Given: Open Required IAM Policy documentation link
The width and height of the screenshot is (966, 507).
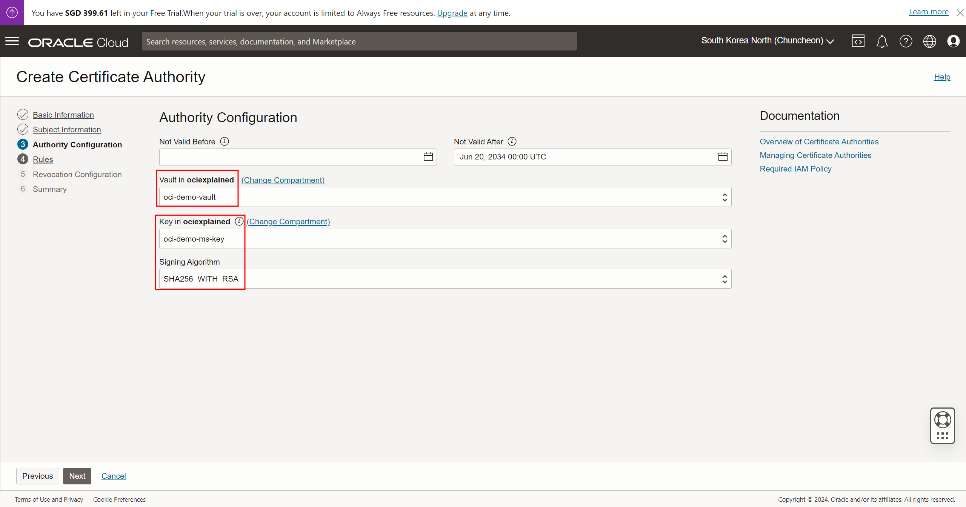Looking at the screenshot, I should pyautogui.click(x=795, y=169).
